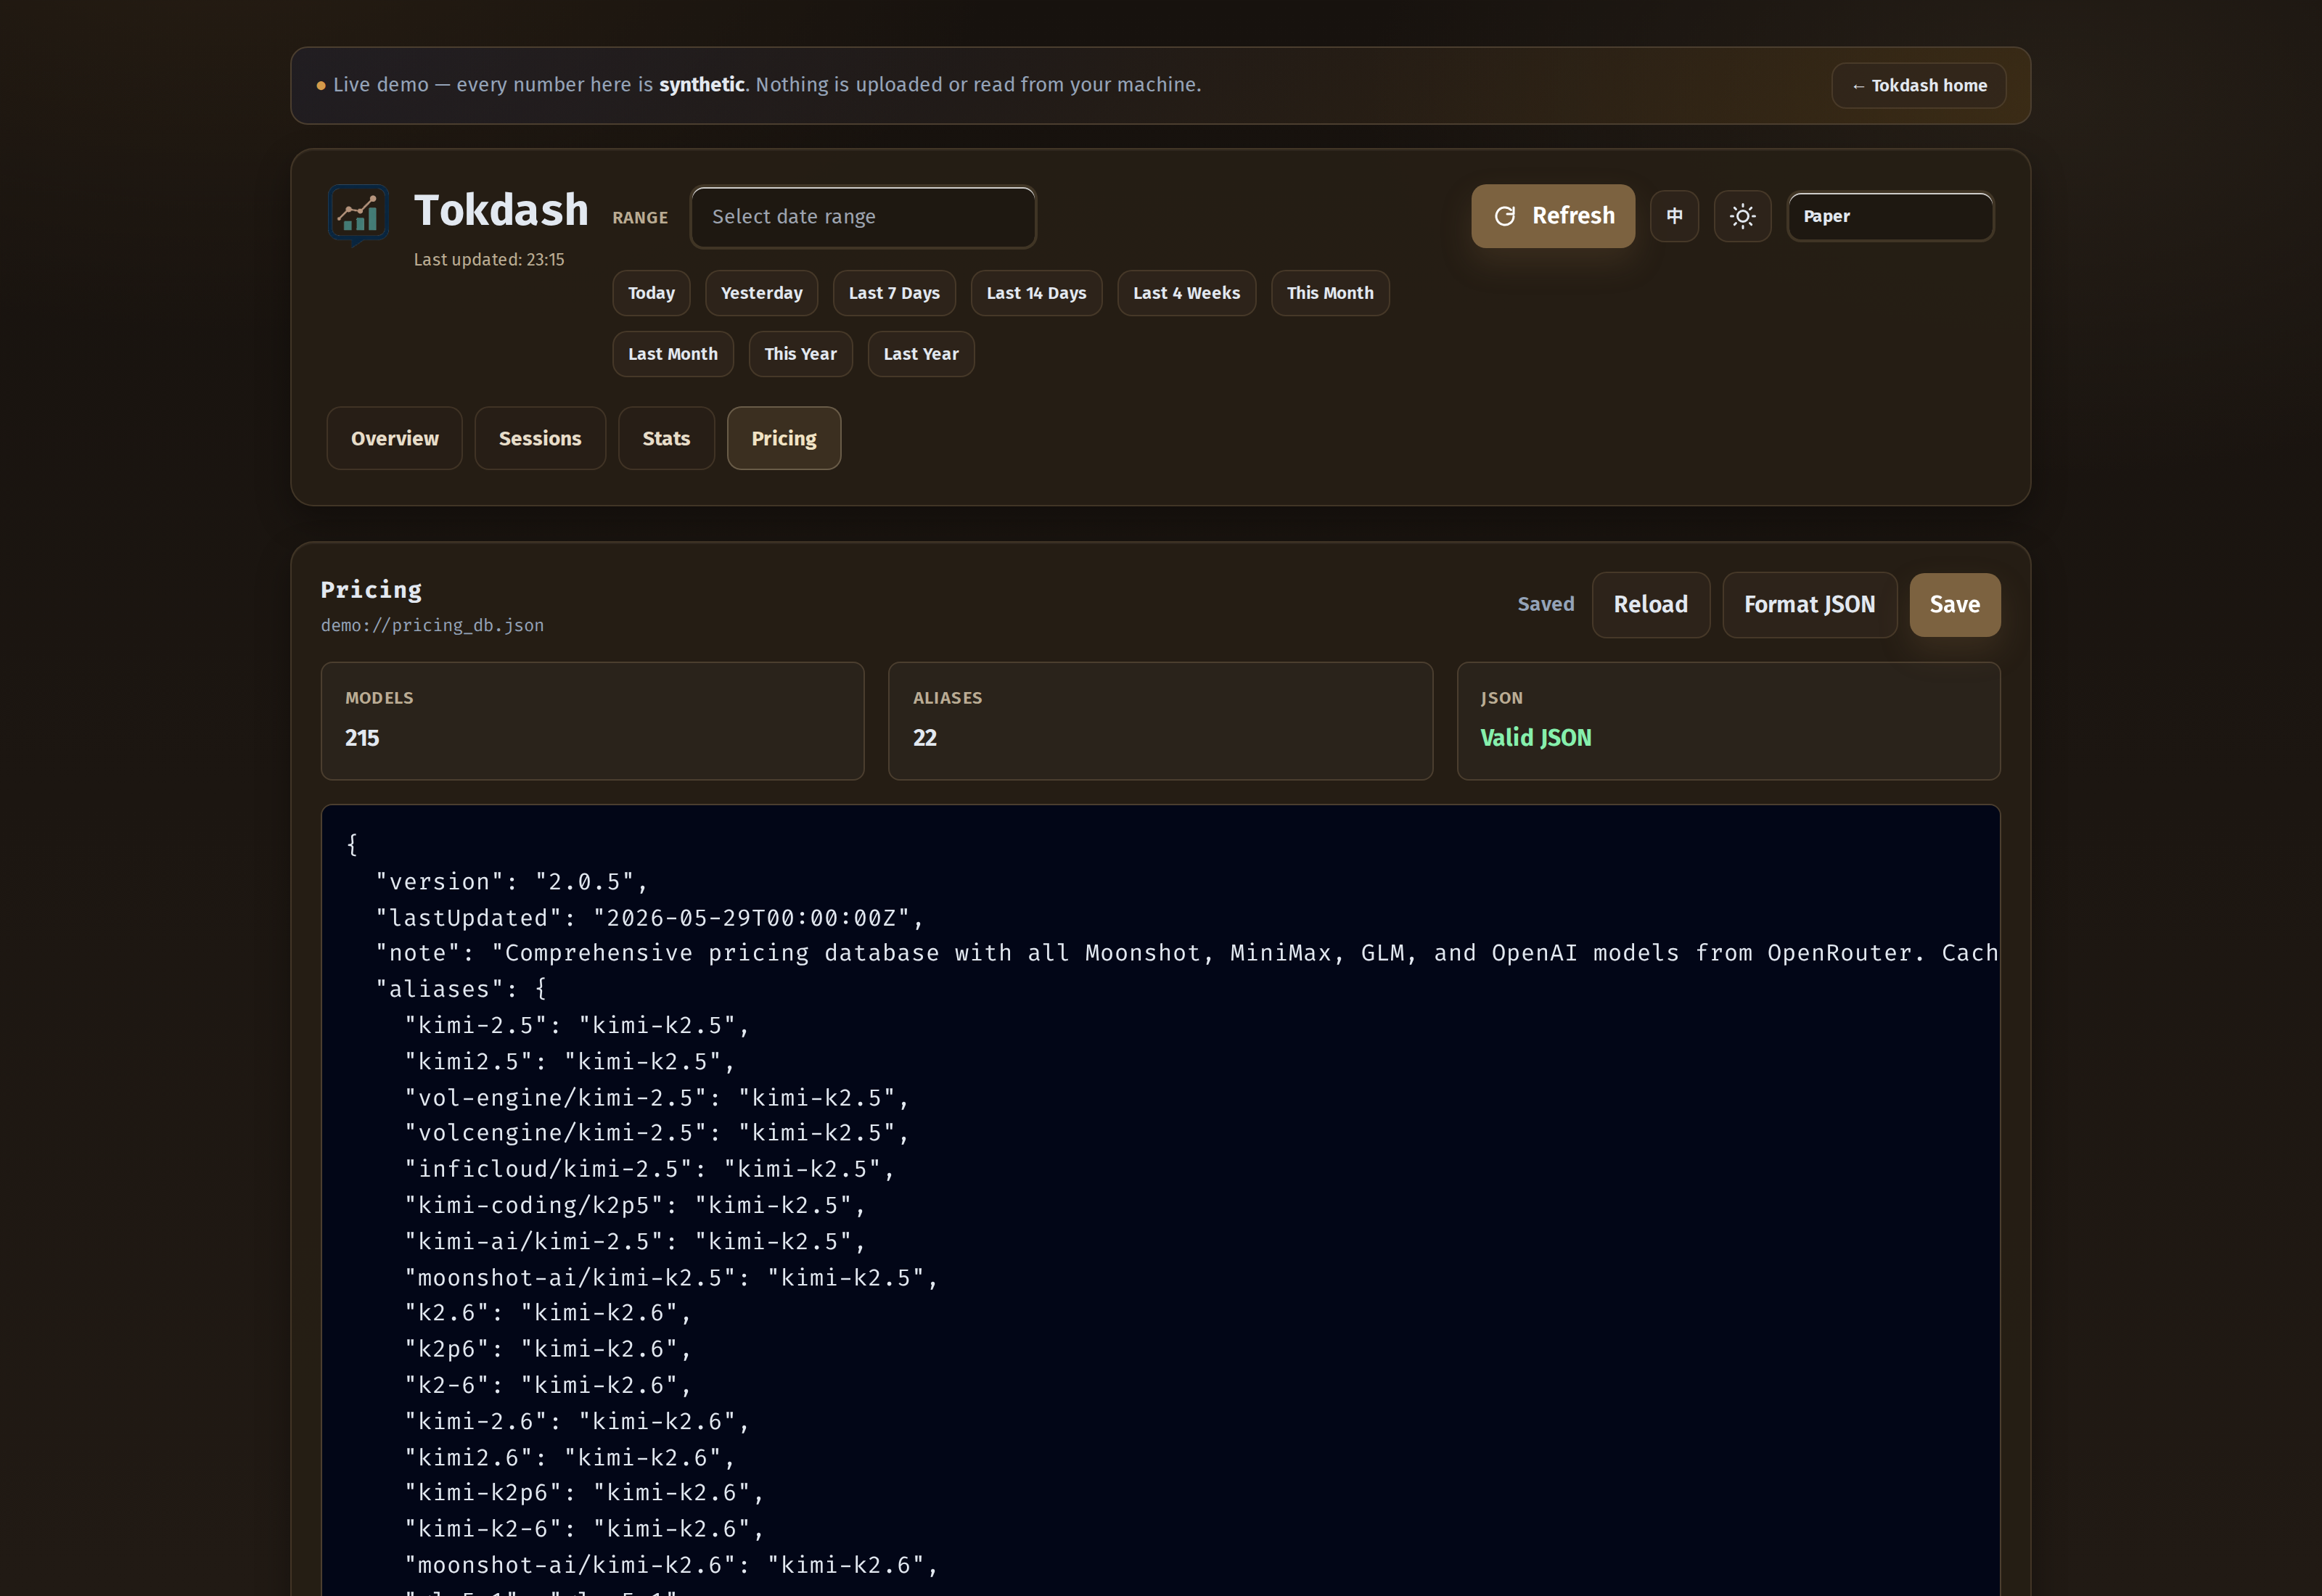The image size is (2322, 1596).
Task: Pick the This Month preset
Action: (x=1330, y=293)
